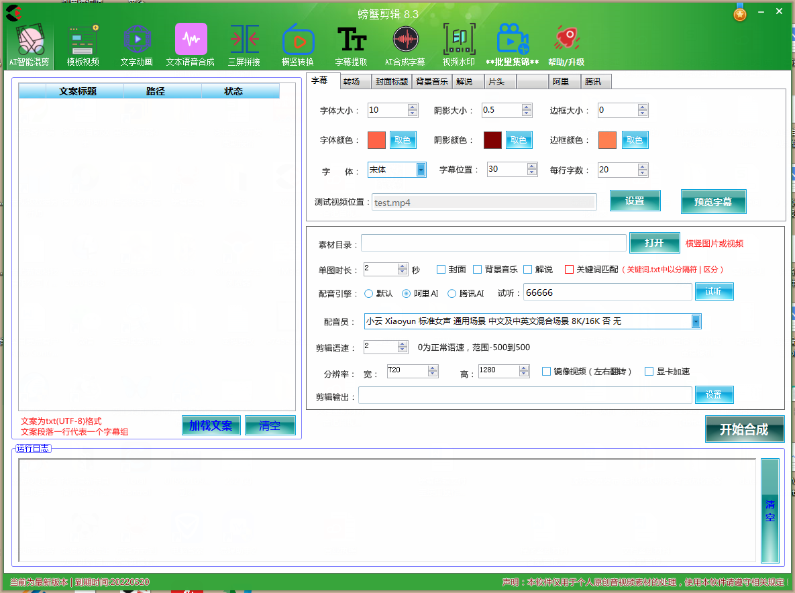Open 文本语音合成 tool
Screen dimensions: 795x593
(x=191, y=42)
